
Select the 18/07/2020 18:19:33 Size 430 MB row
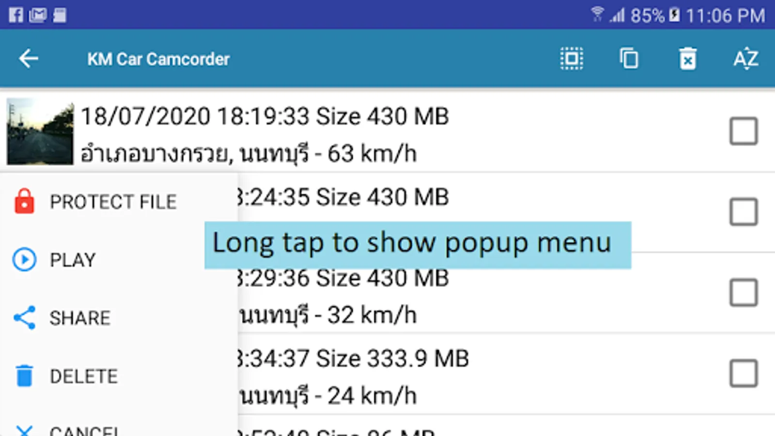387,131
